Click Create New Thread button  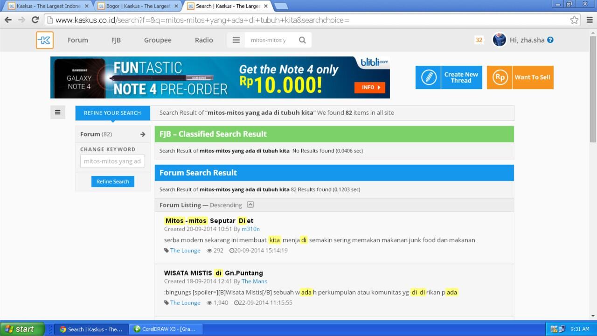pyautogui.click(x=449, y=77)
